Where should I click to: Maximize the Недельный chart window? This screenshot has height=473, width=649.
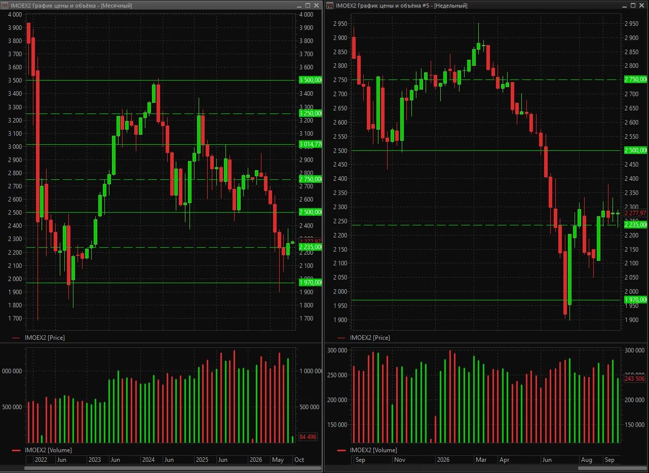[x=633, y=5]
